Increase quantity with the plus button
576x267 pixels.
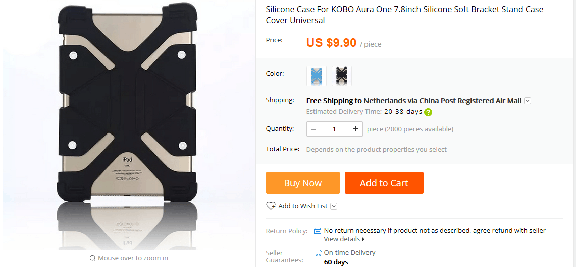coord(356,129)
